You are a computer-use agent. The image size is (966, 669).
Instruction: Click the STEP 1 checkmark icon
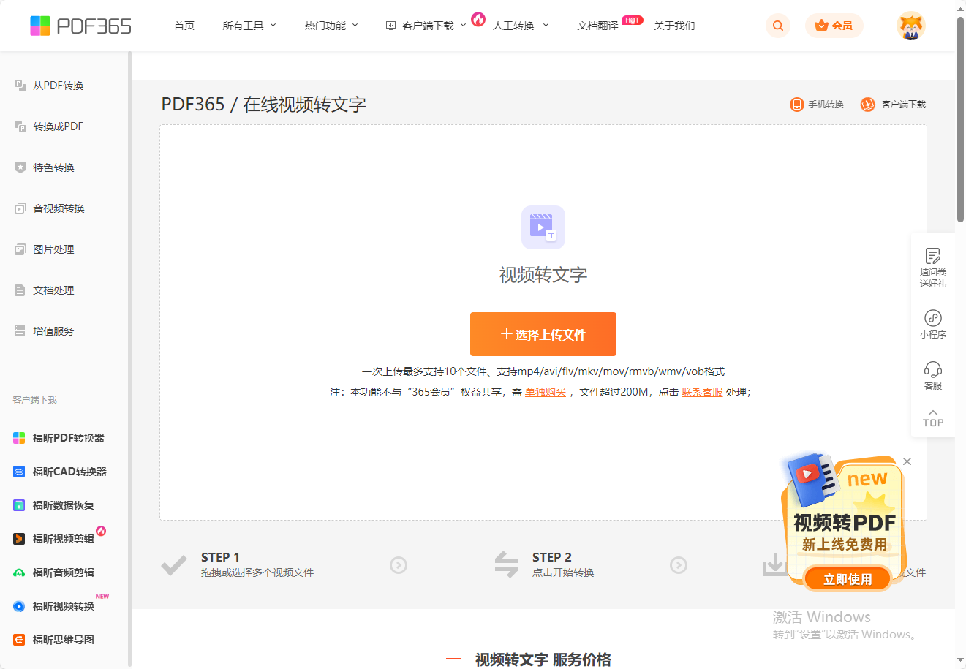coord(174,564)
